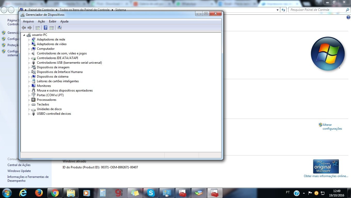Open Google Chrome from the taskbar
The height and width of the screenshot is (198, 351).
coord(55,193)
